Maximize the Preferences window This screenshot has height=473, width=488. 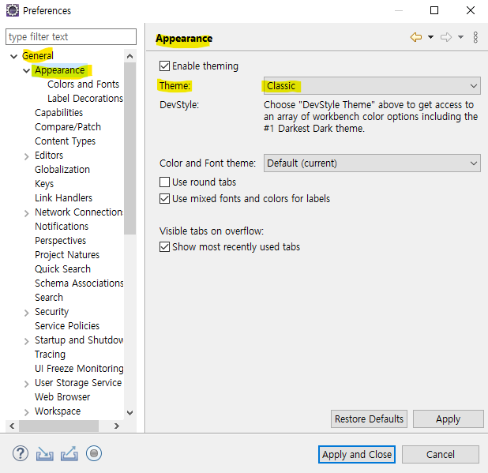click(434, 10)
